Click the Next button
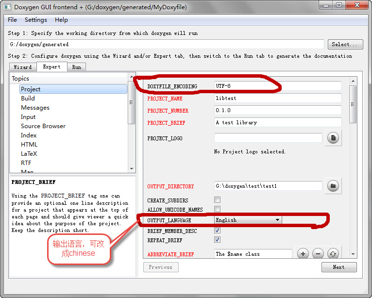 (x=339, y=267)
